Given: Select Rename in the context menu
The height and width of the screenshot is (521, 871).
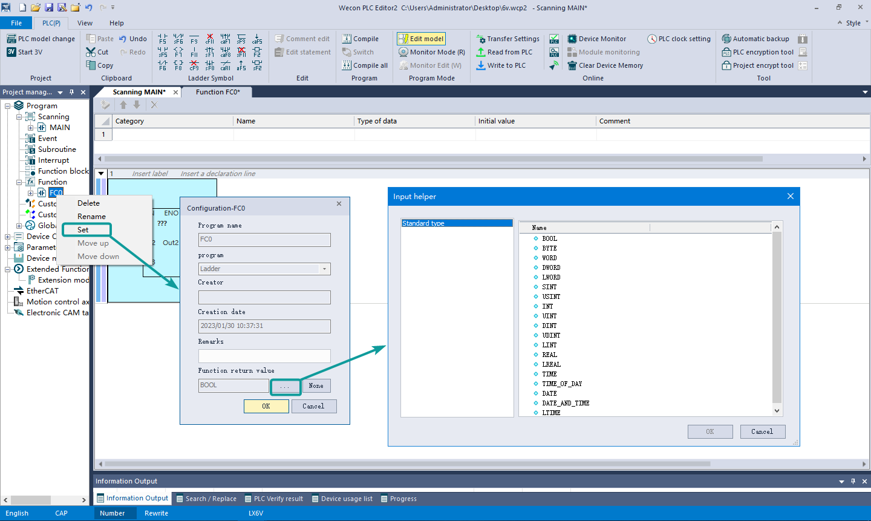Looking at the screenshot, I should pyautogui.click(x=91, y=217).
